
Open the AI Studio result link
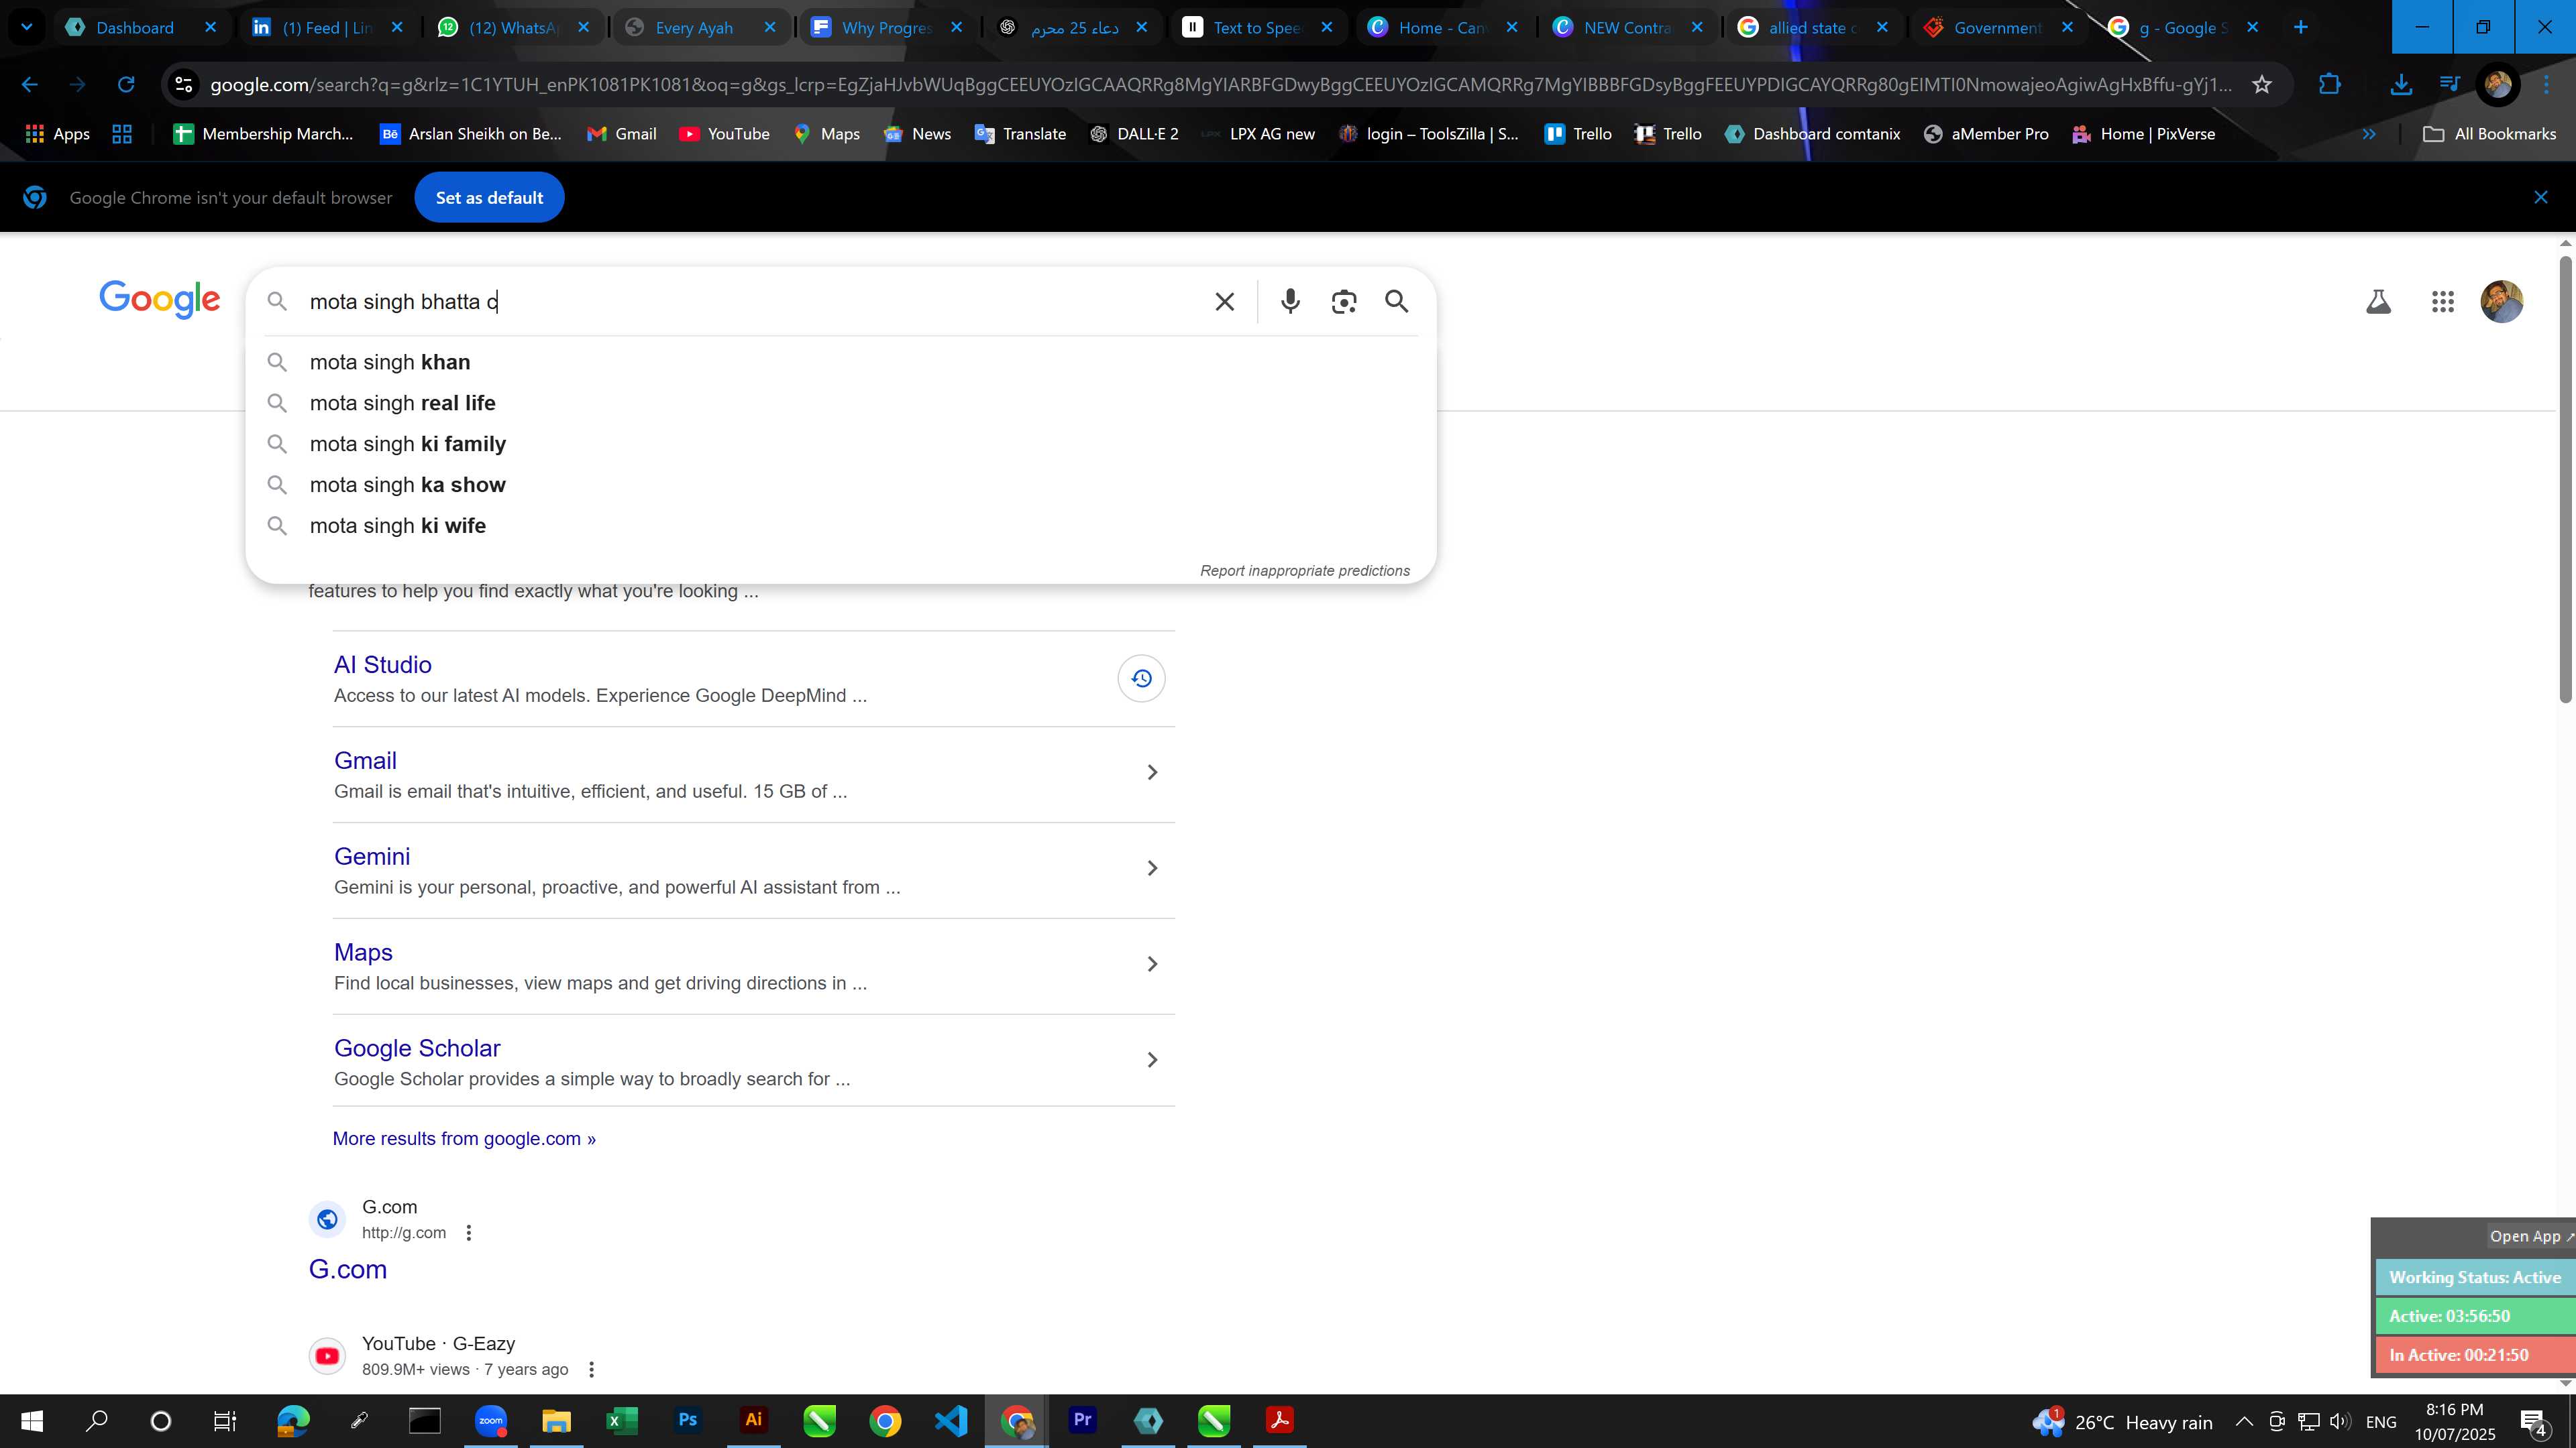pos(383,666)
